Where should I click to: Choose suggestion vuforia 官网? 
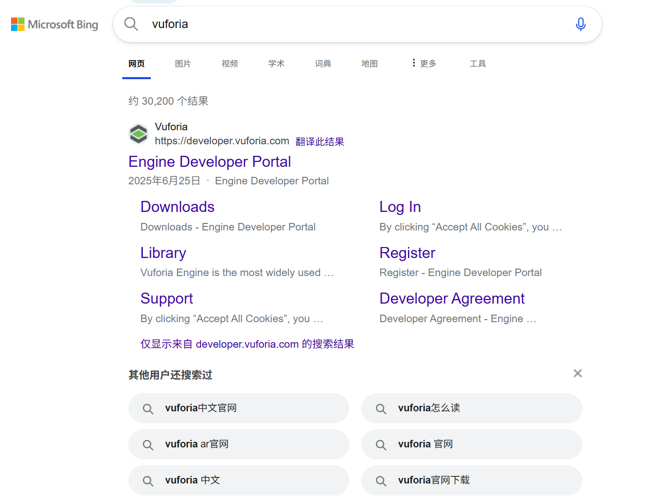[x=472, y=444]
